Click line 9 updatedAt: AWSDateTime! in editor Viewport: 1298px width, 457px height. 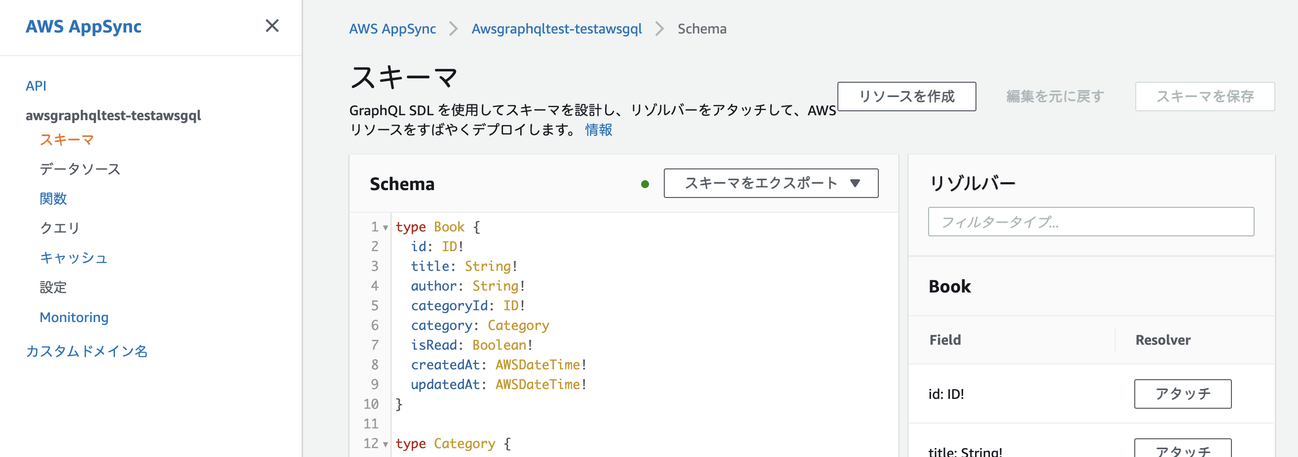click(499, 384)
